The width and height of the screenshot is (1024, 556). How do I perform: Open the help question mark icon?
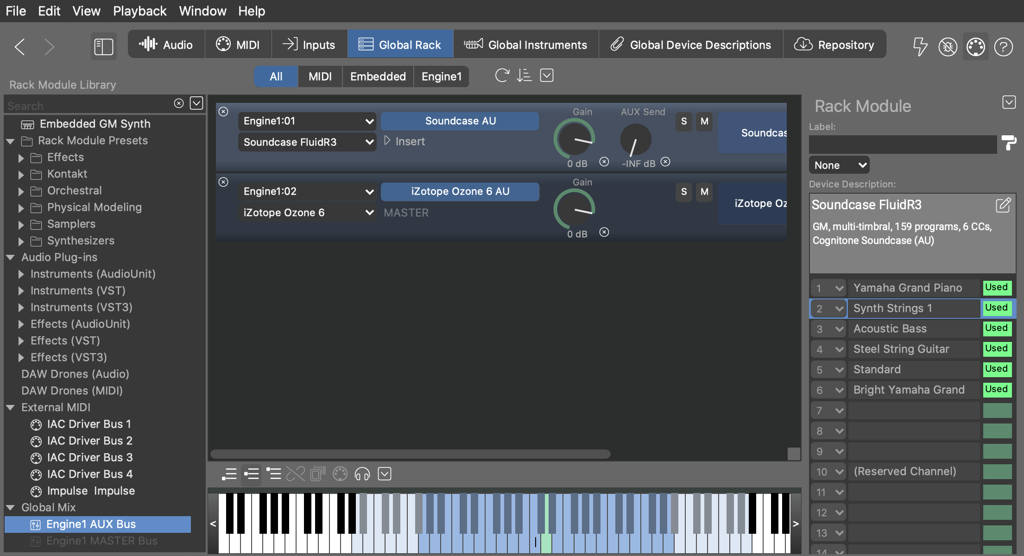point(1003,46)
